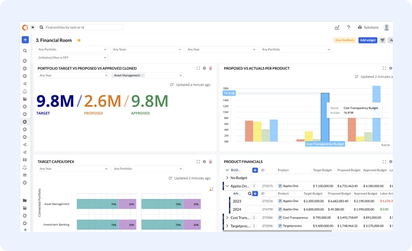Open settings gear of Target CAPEX/OPEX widget
This screenshot has height=251, width=412.
[204, 162]
